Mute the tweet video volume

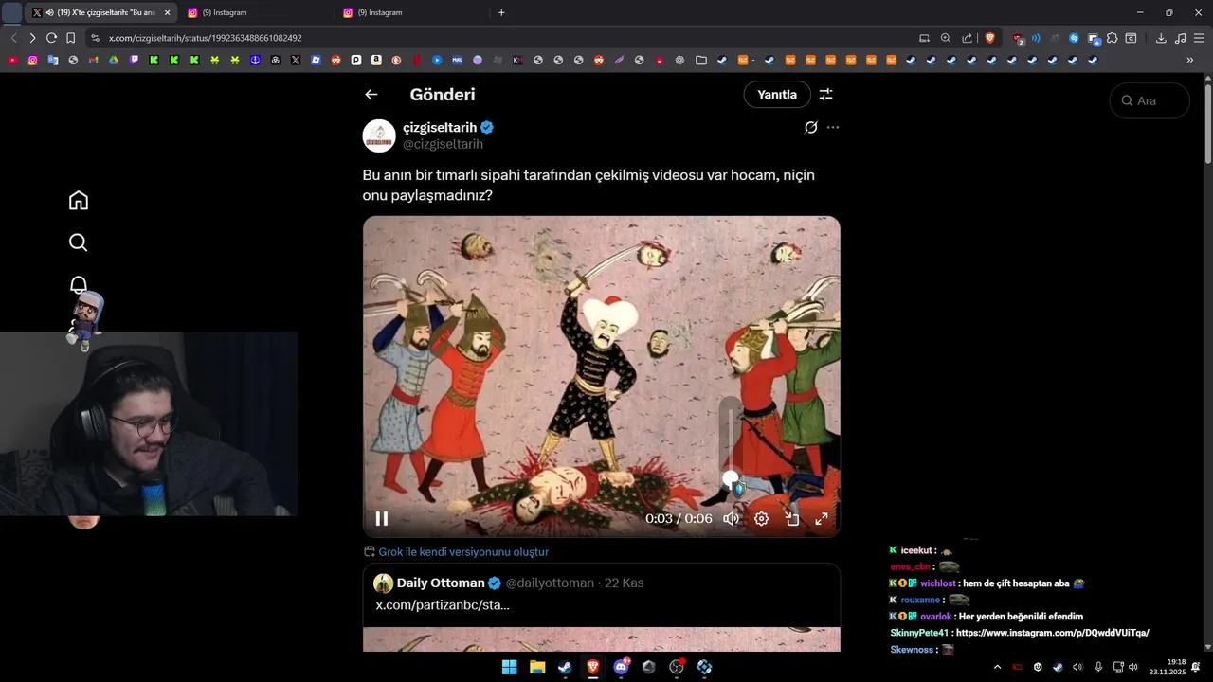pos(732,519)
